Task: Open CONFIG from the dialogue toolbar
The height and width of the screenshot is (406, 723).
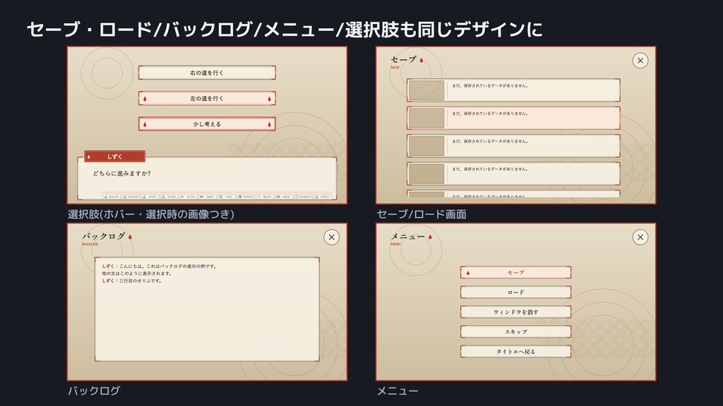Action: coord(246,197)
